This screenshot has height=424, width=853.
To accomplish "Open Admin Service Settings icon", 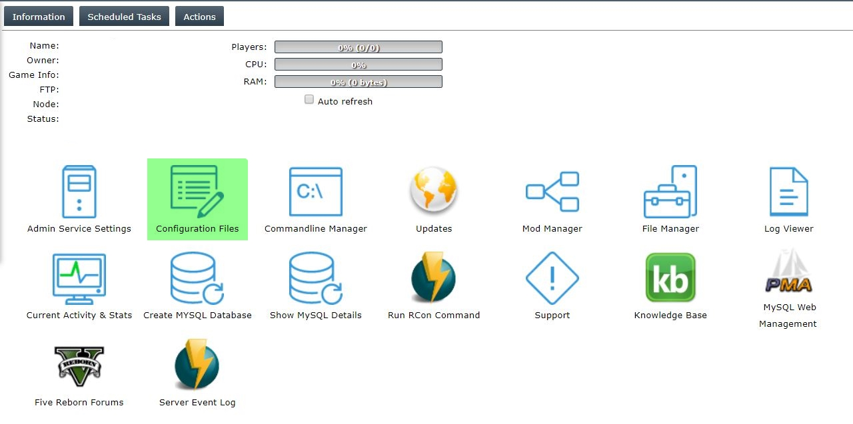I will coord(79,192).
